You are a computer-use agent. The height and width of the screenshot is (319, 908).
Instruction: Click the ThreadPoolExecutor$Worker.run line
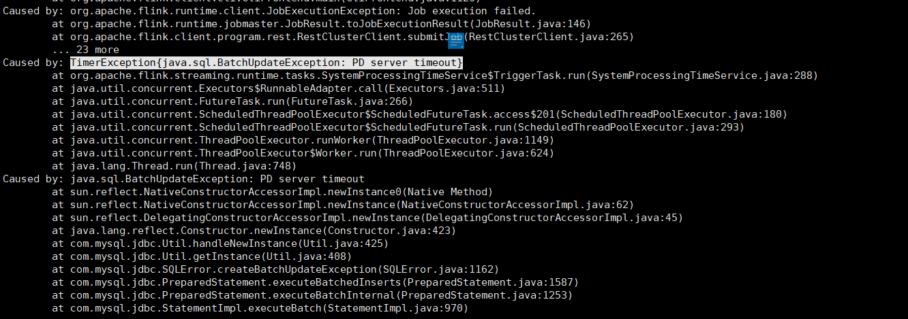pyautogui.click(x=303, y=153)
